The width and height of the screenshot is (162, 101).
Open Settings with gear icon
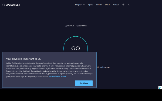coord(82,26)
